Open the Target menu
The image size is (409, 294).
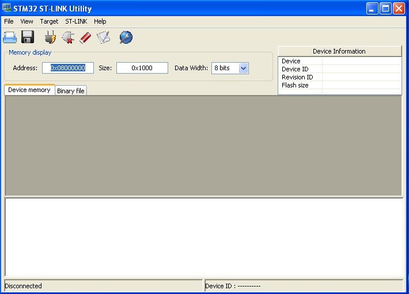49,21
